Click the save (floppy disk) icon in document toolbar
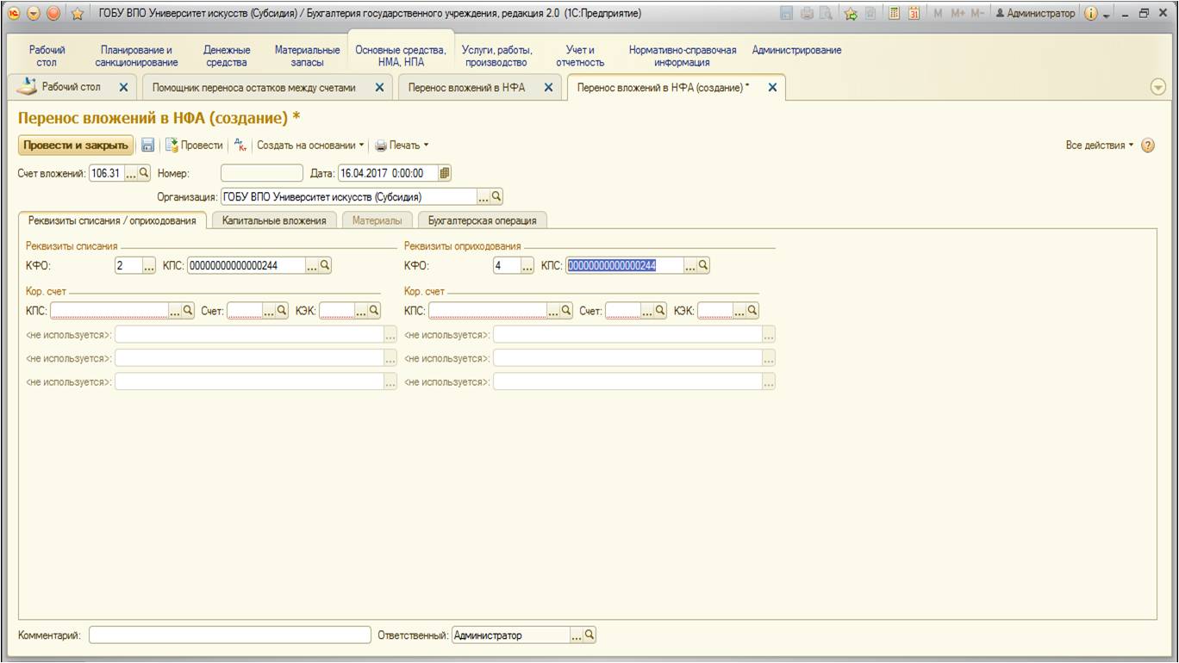This screenshot has height=663, width=1179. click(x=147, y=146)
